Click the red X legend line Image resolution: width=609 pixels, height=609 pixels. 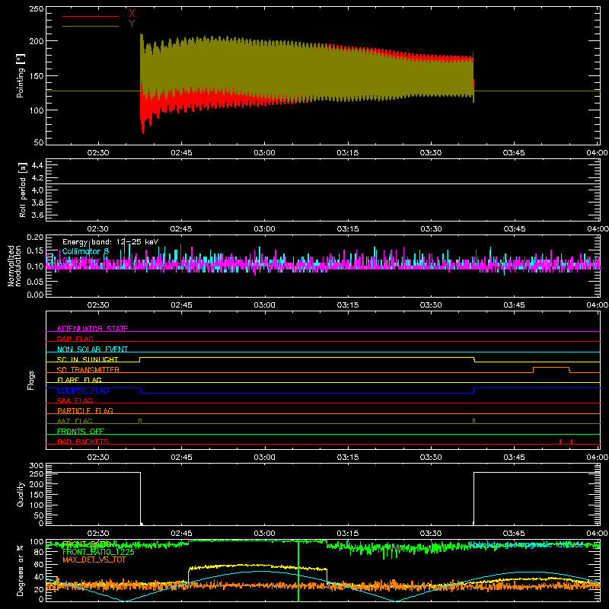coord(91,16)
